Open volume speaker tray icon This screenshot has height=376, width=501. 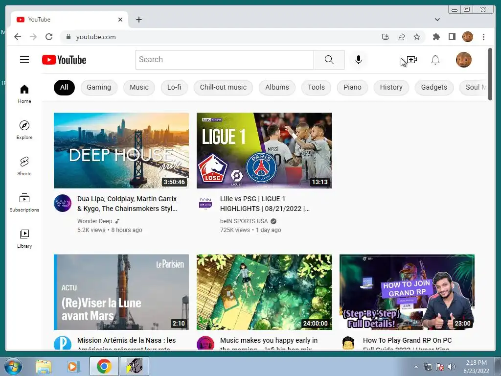pos(452,367)
